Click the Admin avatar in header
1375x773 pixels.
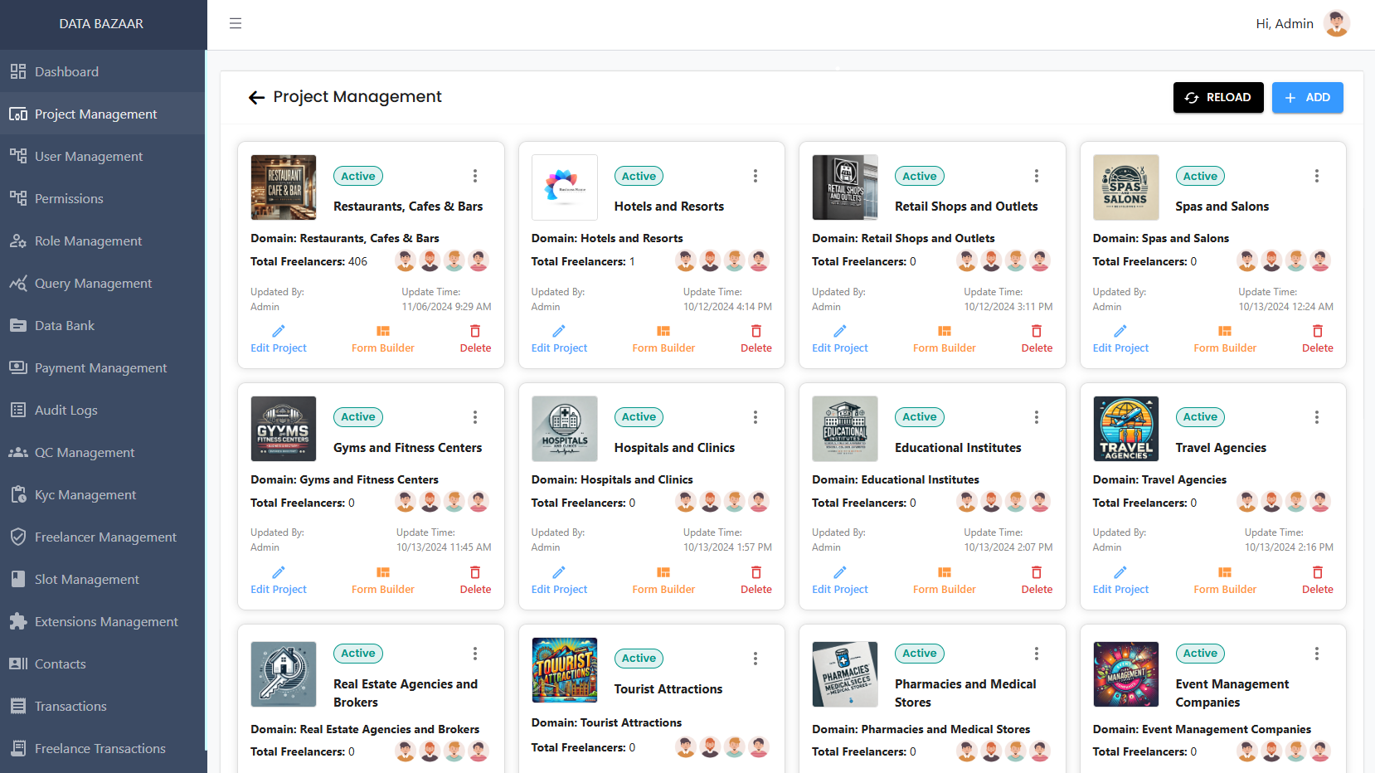pyautogui.click(x=1336, y=23)
